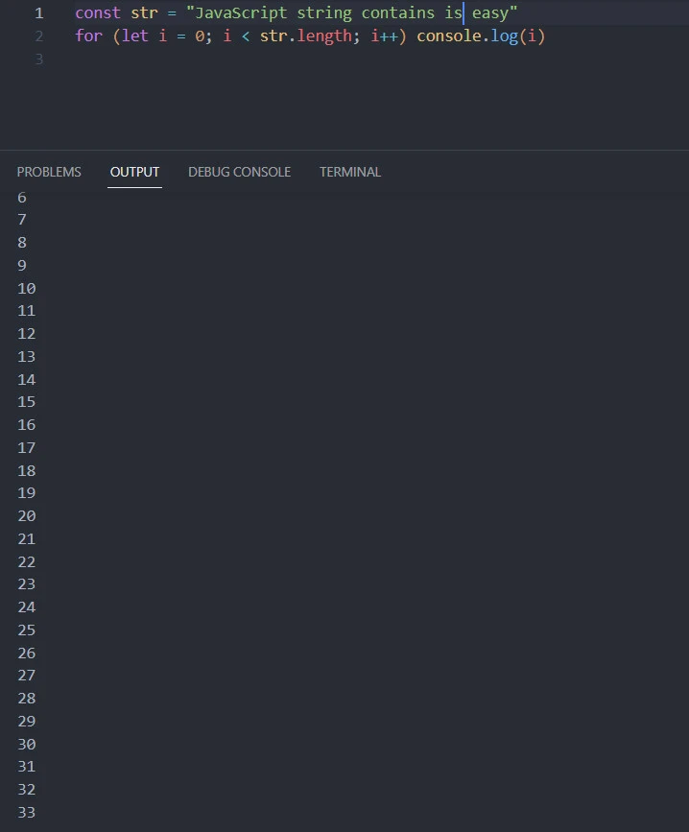Screen dimensions: 689x832
Task: Click output line showing 24
Action: click(x=26, y=607)
